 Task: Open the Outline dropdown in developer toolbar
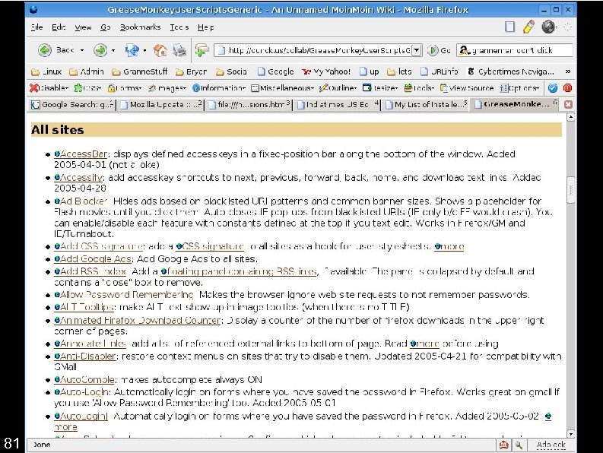coord(338,88)
